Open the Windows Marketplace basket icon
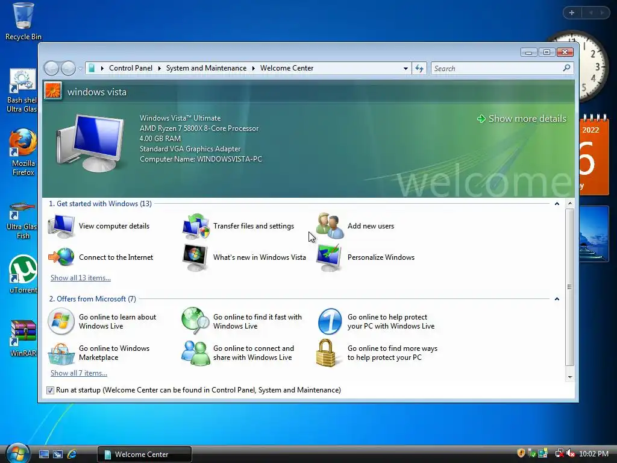The image size is (617, 463). [61, 353]
